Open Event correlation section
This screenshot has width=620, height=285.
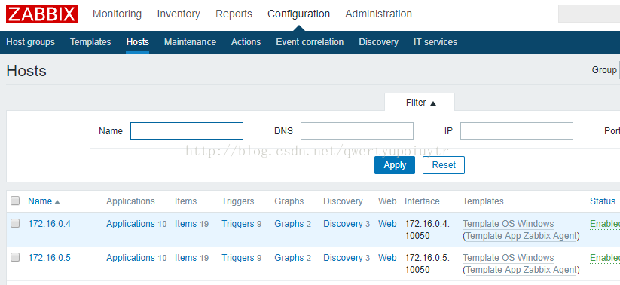(x=310, y=42)
